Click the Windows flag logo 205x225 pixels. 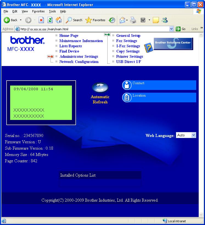point(199,11)
